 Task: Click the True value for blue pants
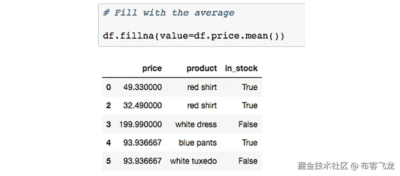[250, 143]
